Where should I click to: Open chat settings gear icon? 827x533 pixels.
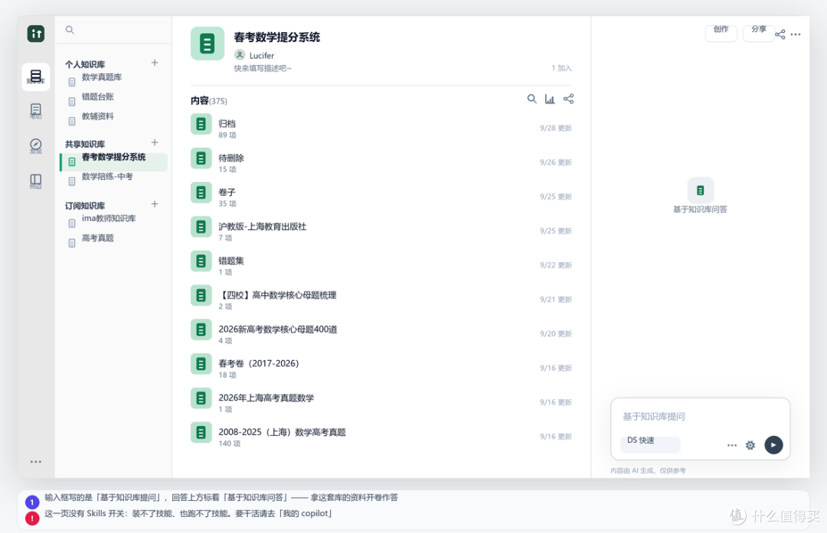point(750,445)
